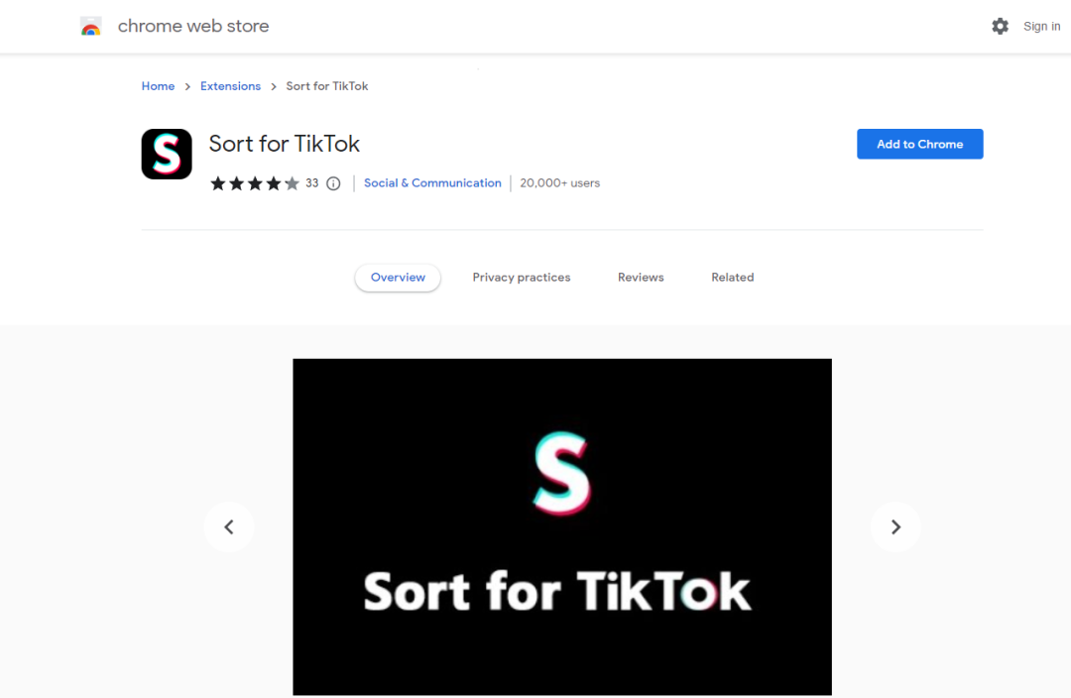
Task: Open the Extensions breadcrumb link
Action: [x=230, y=86]
